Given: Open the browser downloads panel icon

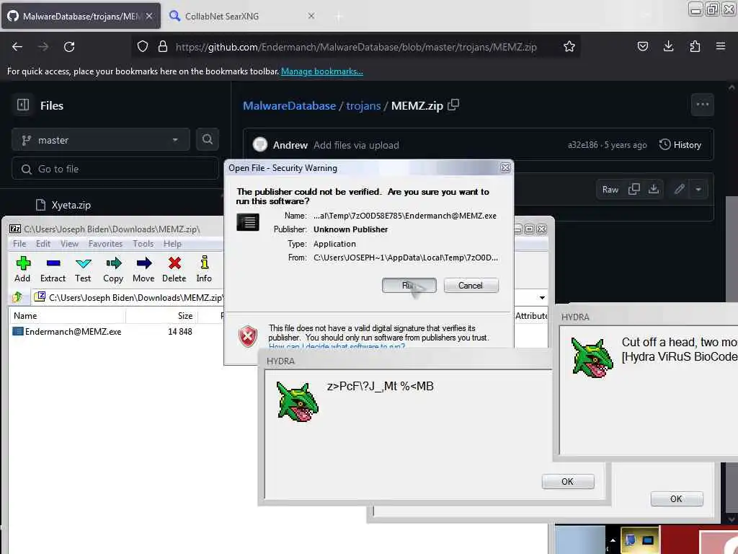Looking at the screenshot, I should pos(668,47).
